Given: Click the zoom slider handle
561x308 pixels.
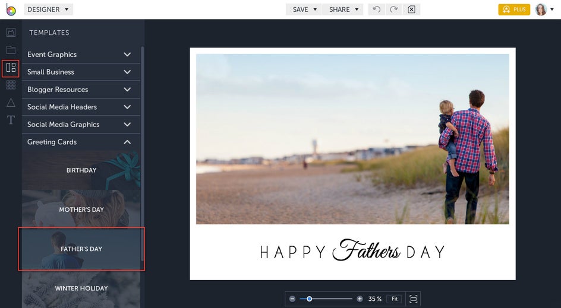Looking at the screenshot, I should pos(310,299).
